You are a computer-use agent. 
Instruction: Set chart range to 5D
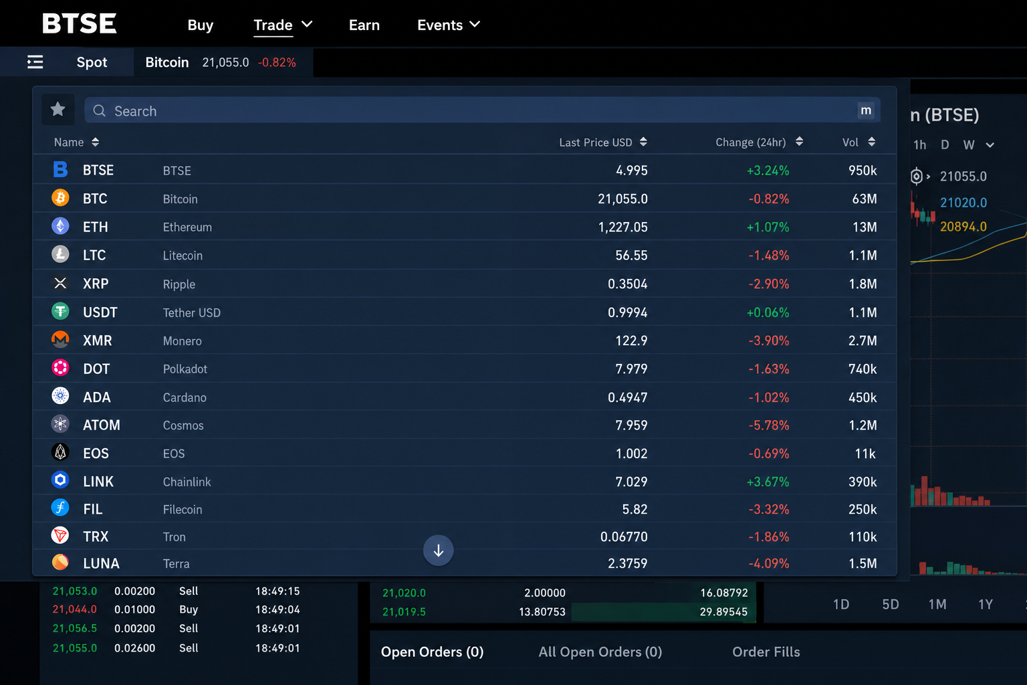[891, 605]
